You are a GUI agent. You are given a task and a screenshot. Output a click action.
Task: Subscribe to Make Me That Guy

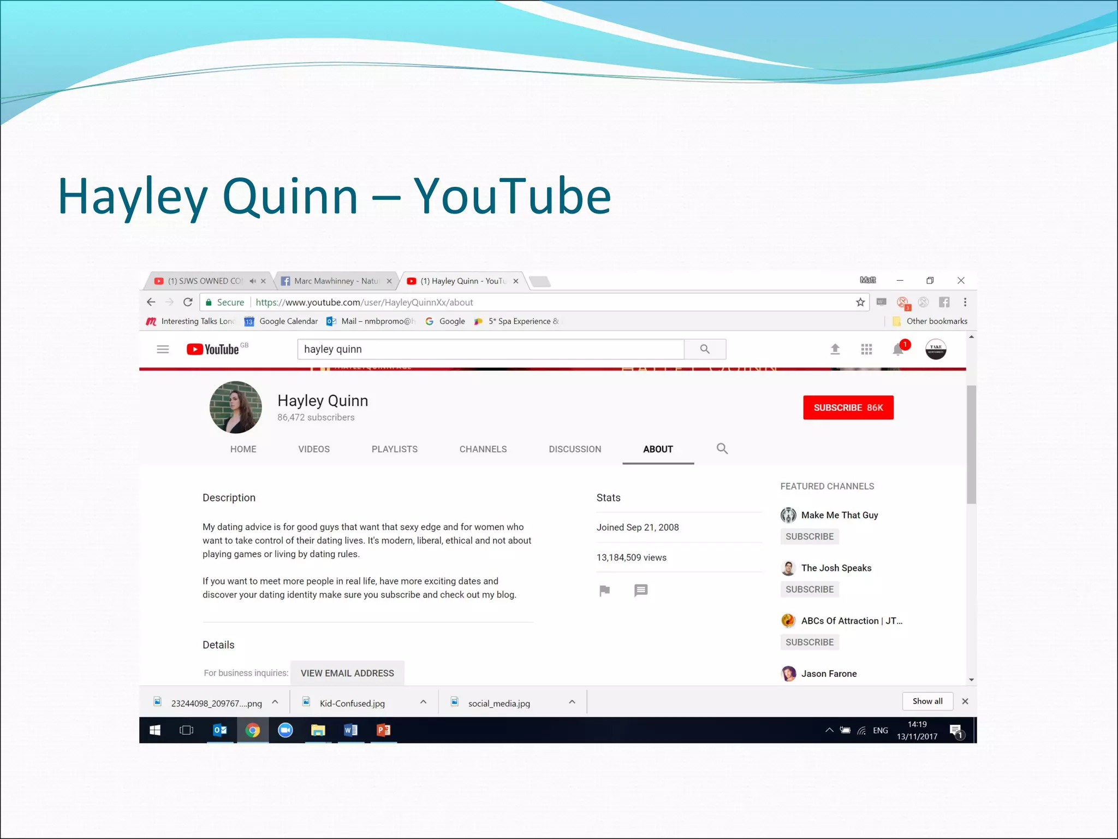[x=810, y=536]
